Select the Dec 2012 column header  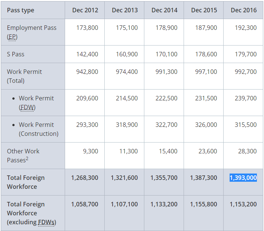[85, 10]
